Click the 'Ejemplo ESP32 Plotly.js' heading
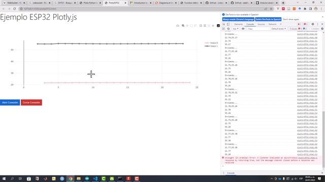The height and width of the screenshot is (182, 325). [39, 17]
